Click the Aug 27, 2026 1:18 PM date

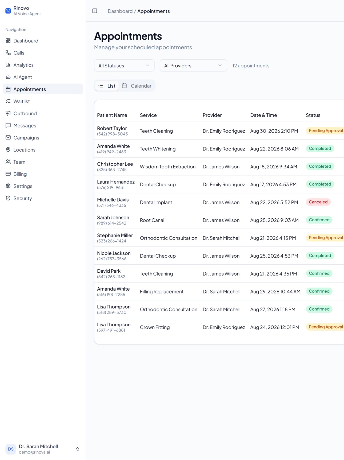pos(273,309)
